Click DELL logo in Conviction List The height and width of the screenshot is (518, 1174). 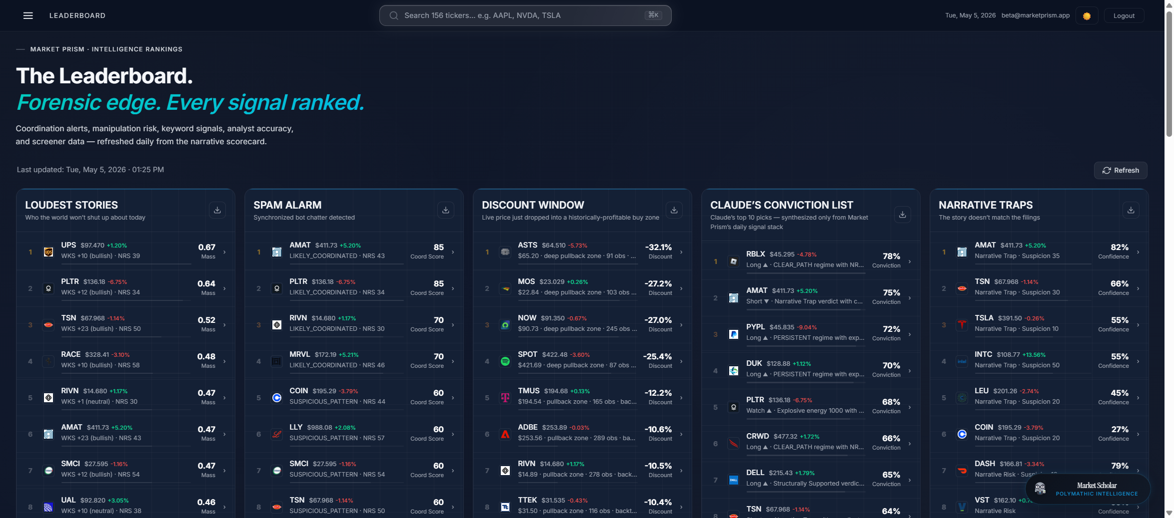pos(734,480)
